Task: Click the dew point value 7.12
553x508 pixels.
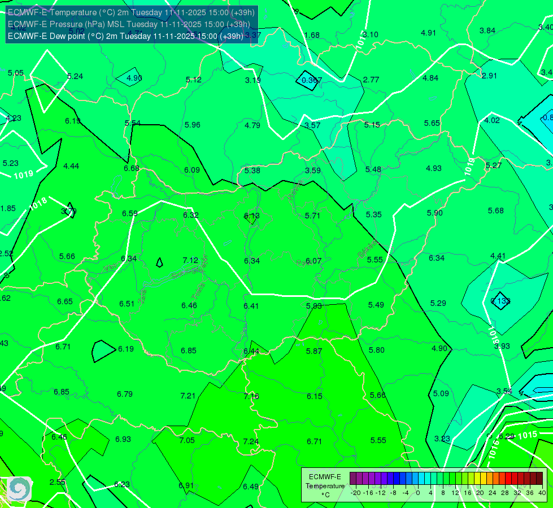Action: (x=190, y=260)
